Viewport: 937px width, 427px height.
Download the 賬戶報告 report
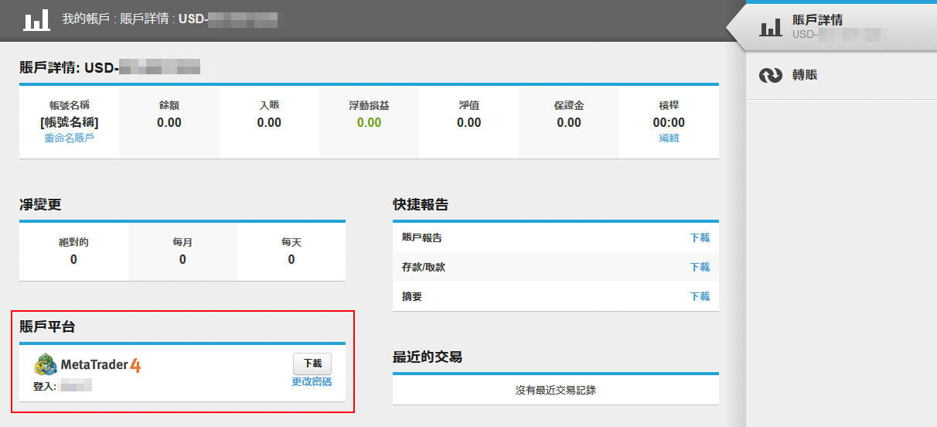click(x=700, y=237)
